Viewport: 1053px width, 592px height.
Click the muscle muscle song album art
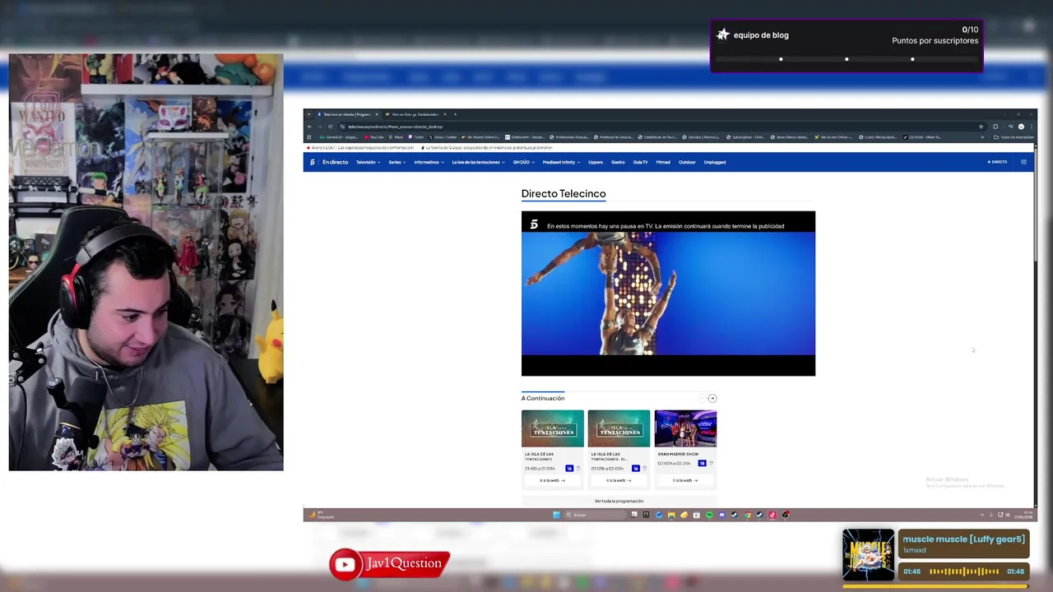click(868, 555)
